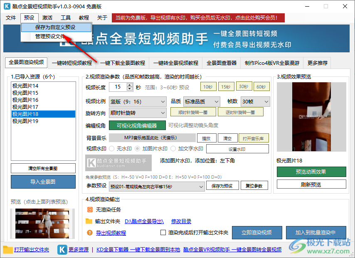Enable 渲染完成后打开输出文件夹 checkbox

[x=163, y=233]
